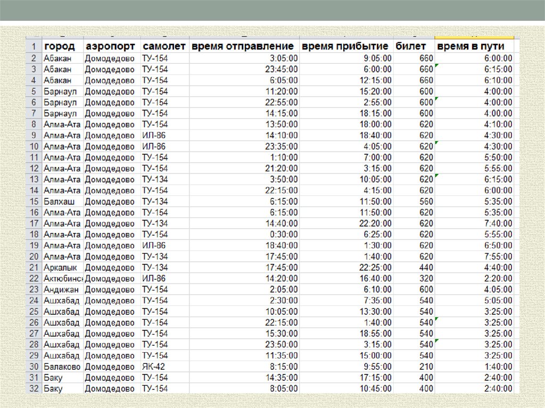Screen dimensions: 545x408
Task: Select the 'время прибытие' header cell
Action: 346,46
